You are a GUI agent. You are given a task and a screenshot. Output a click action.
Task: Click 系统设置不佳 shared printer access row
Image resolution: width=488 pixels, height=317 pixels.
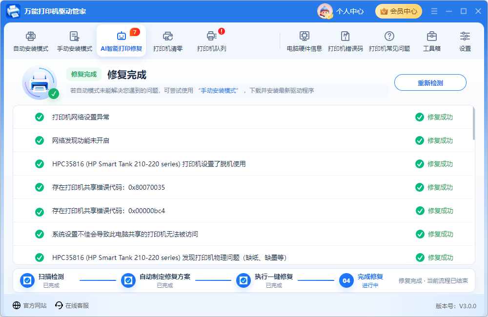[x=243, y=234]
